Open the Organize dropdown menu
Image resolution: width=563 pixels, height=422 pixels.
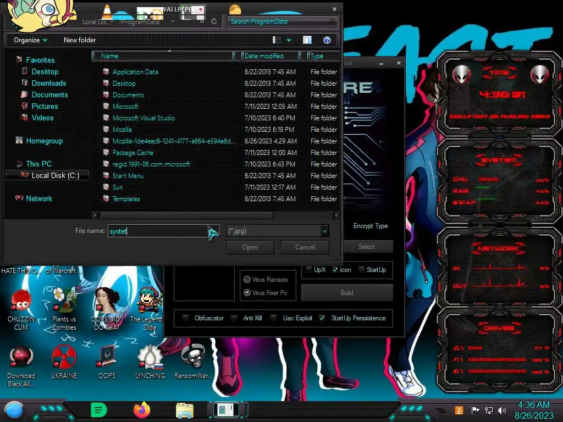30,40
